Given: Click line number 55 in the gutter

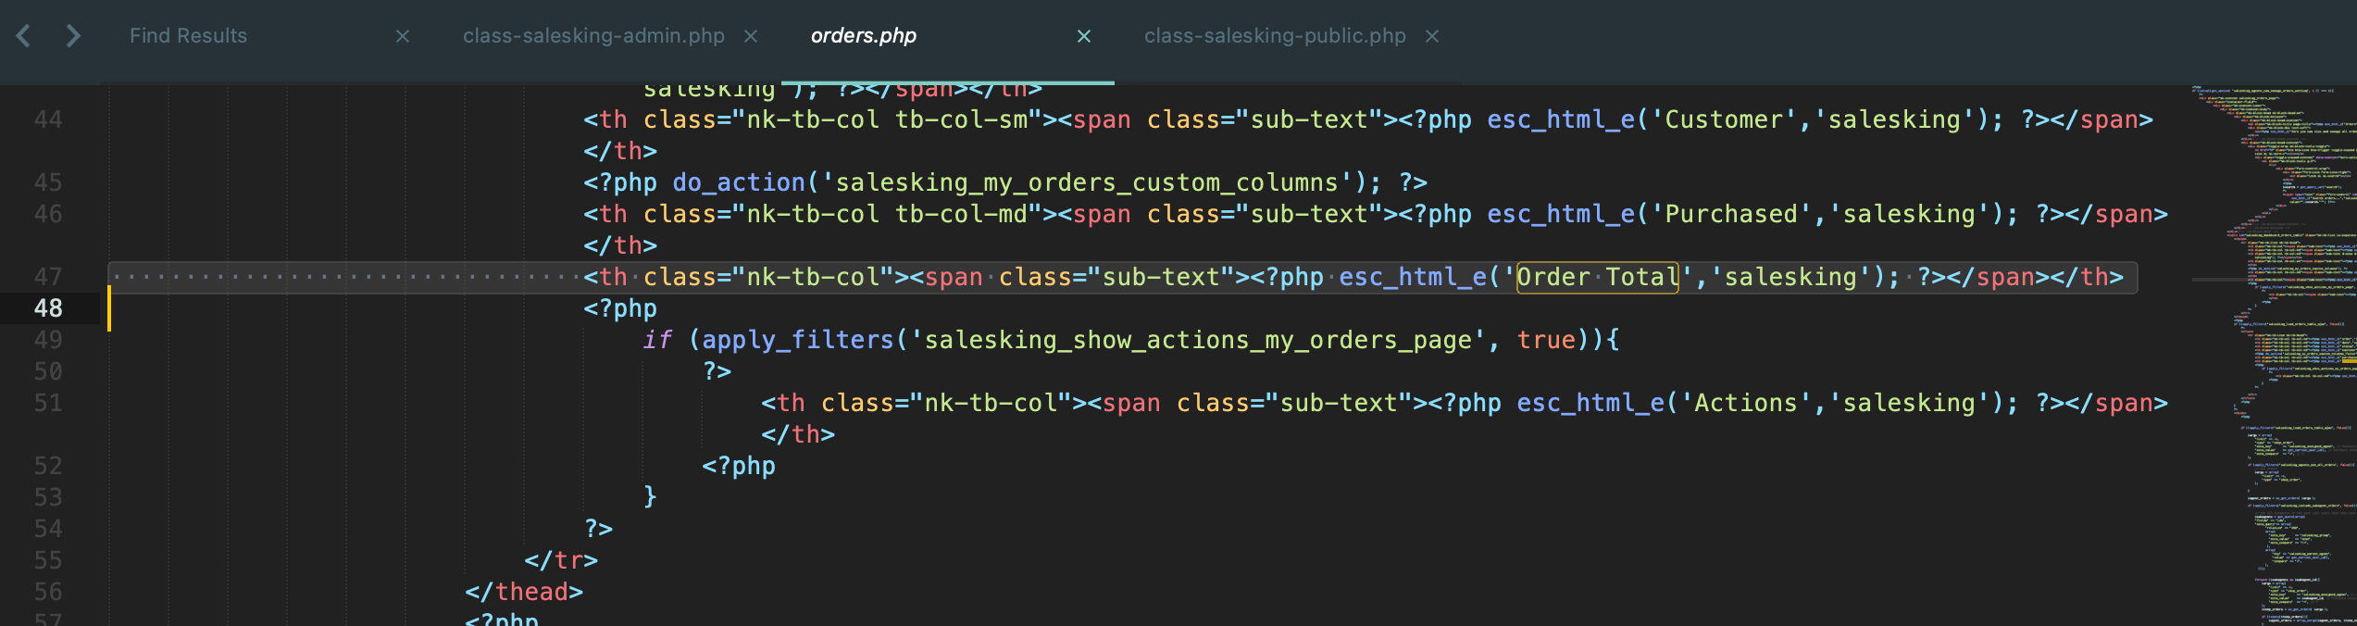Looking at the screenshot, I should coord(48,560).
